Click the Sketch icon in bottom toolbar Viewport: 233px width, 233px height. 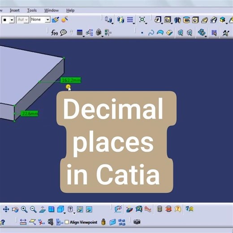[x=118, y=209]
